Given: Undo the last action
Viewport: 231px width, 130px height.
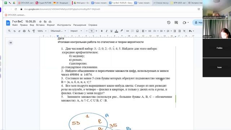Looking at the screenshot, I should [14, 31].
